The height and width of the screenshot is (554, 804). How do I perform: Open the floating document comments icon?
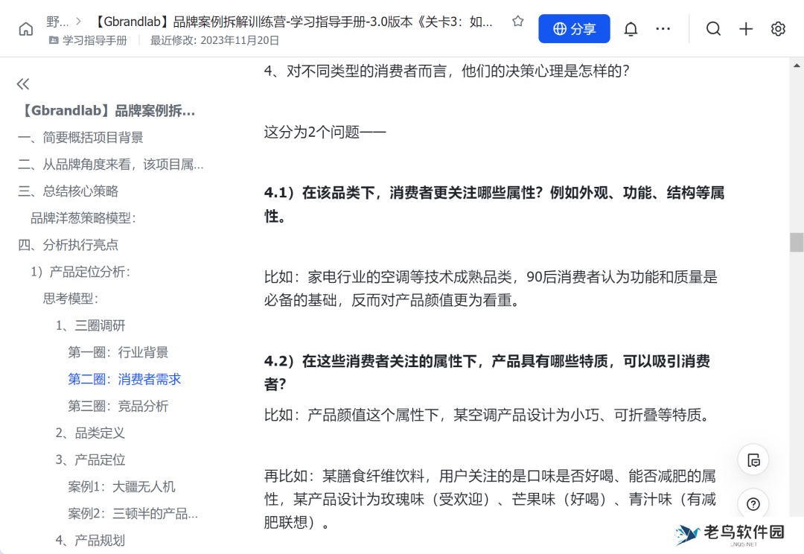[753, 459]
